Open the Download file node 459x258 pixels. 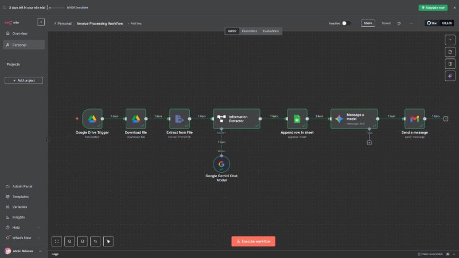click(136, 119)
